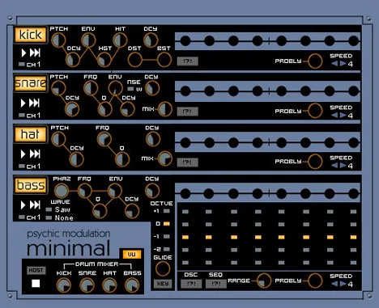The width and height of the screenshot is (379, 308).
Task: Click the bass OSC randomize !?! button
Action: pos(191,284)
